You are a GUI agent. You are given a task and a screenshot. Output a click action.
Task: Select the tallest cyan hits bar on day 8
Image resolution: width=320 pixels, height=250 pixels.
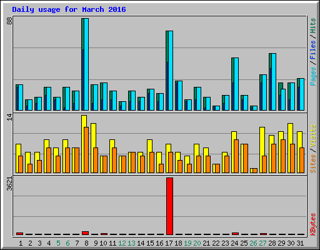coord(86,64)
